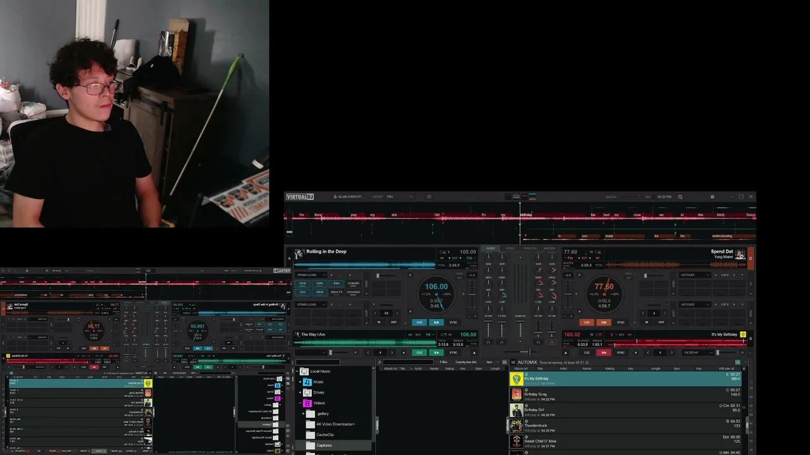810x455 pixels.
Task: Toggle the HiHat stem pad
Action: coord(320,292)
